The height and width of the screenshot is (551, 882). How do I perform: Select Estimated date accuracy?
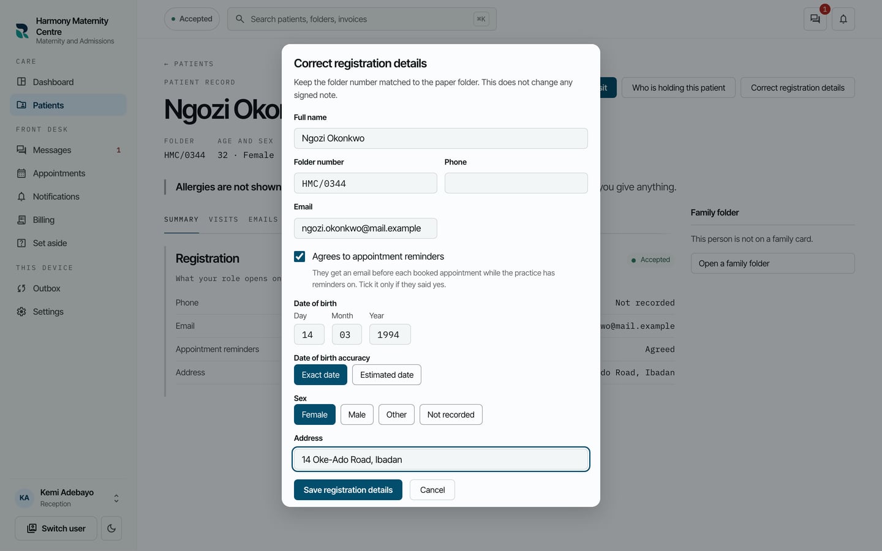[386, 375]
